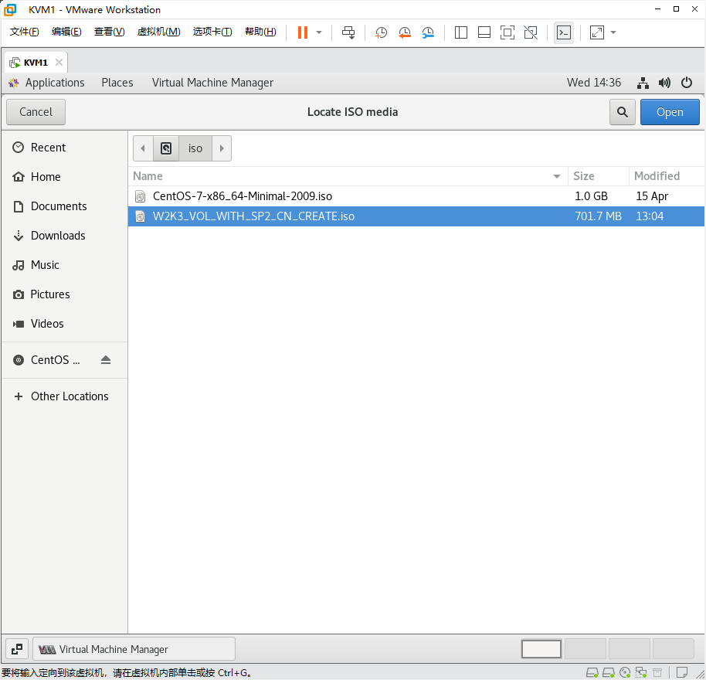The height and width of the screenshot is (680, 706).
Task: Click the blue Open button
Action: [x=670, y=112]
